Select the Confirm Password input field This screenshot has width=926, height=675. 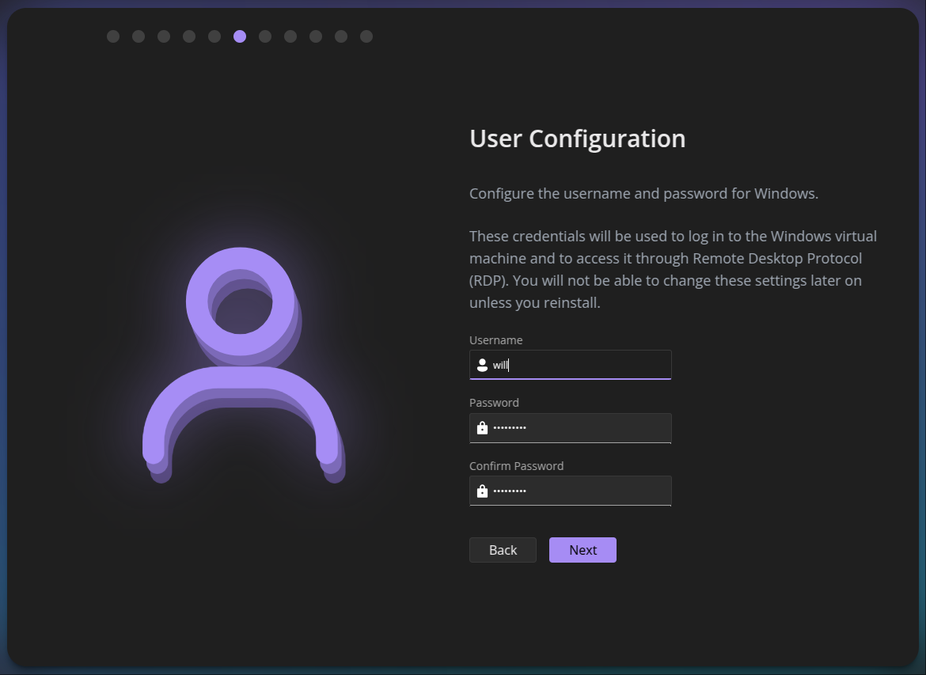pos(579,491)
